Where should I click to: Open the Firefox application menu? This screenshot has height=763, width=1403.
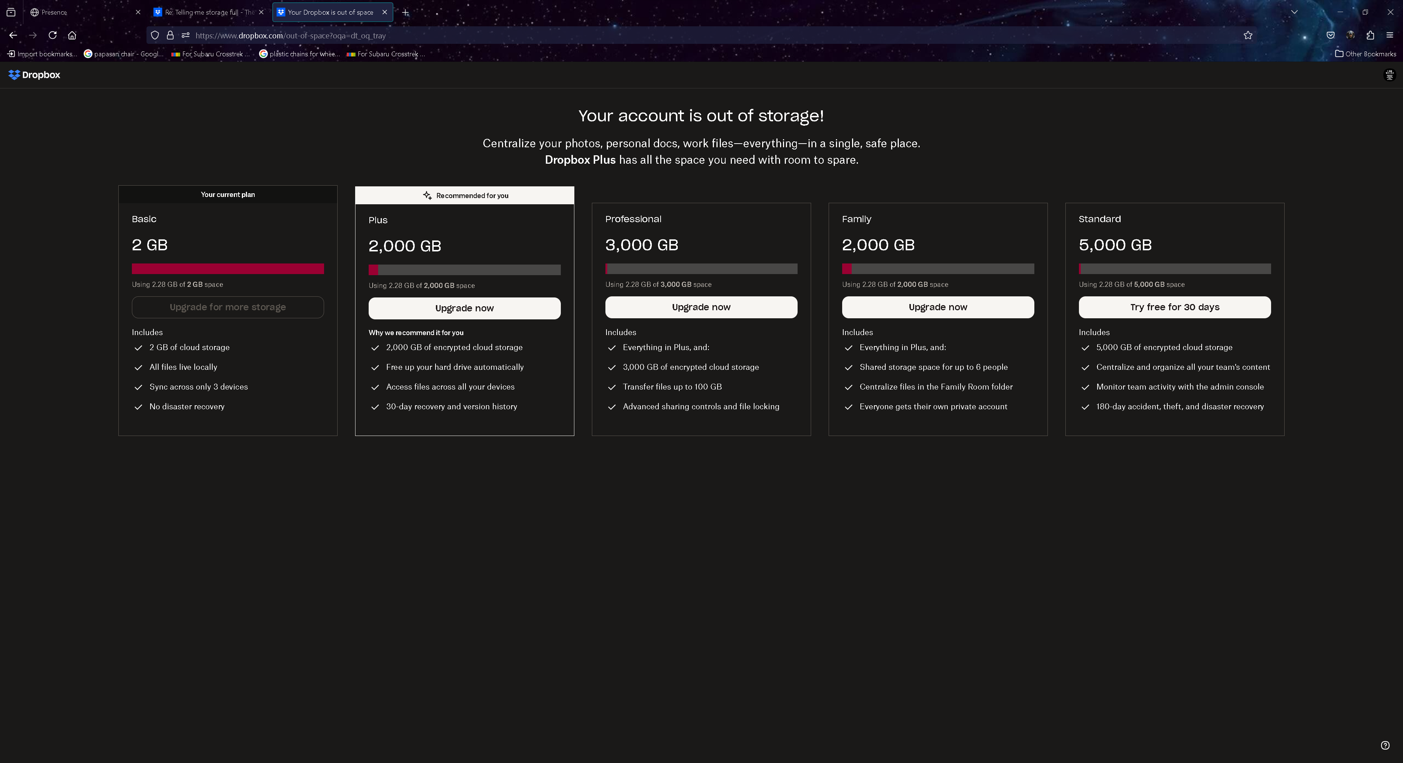tap(1389, 35)
